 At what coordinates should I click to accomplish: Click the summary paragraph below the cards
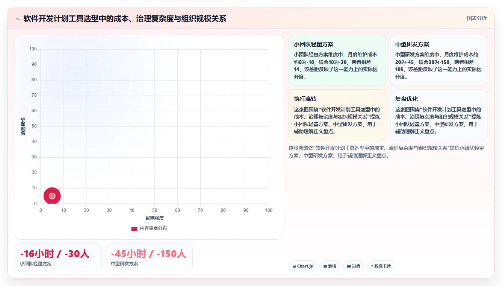[x=387, y=152]
